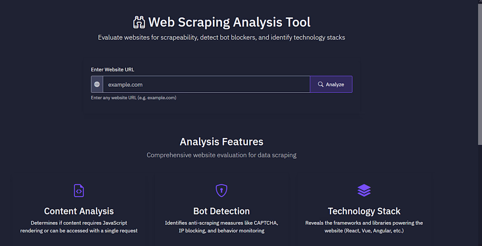The image size is (482, 246).
Task: Click the 'Bot Detection' card heading
Action: [x=221, y=211]
